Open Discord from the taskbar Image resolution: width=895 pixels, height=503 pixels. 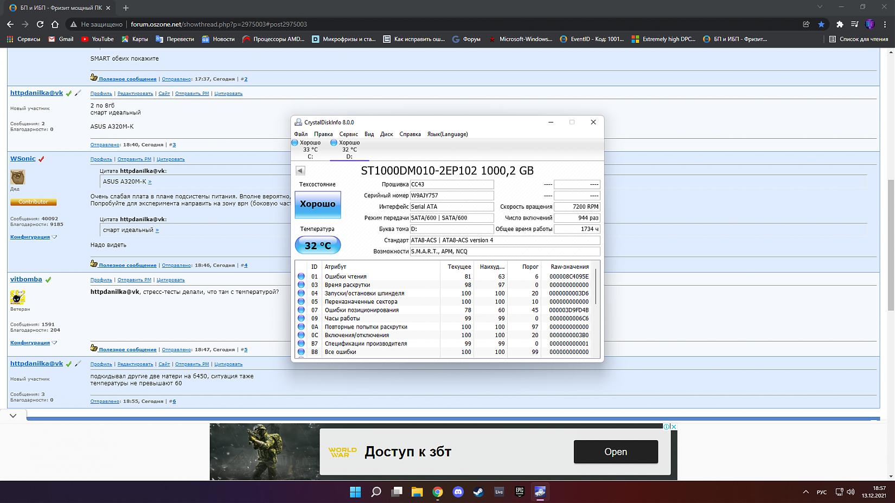[x=458, y=492]
